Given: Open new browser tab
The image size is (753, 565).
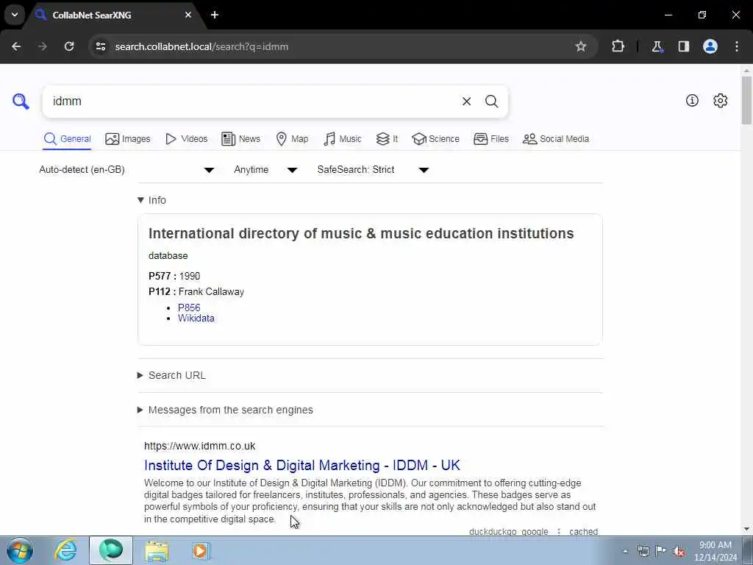Looking at the screenshot, I should [215, 15].
